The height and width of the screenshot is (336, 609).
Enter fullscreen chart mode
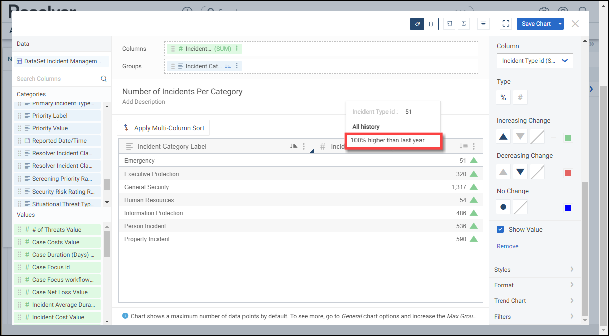tap(506, 24)
